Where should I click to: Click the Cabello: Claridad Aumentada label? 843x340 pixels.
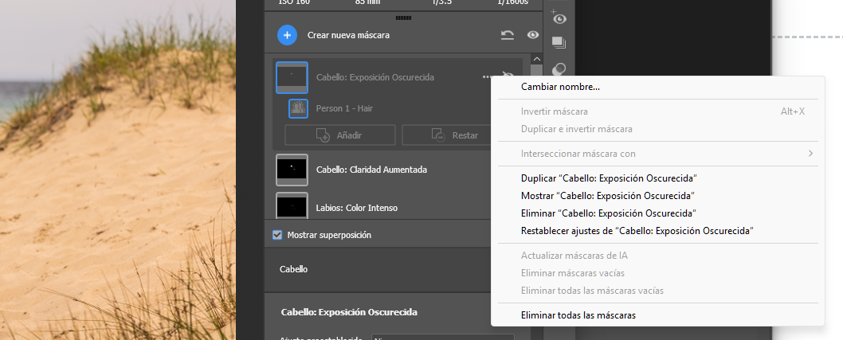coord(371,170)
